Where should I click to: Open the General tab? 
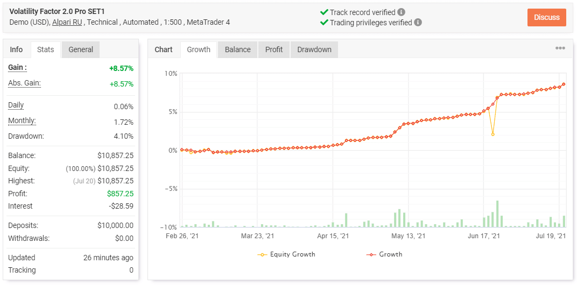pos(81,49)
